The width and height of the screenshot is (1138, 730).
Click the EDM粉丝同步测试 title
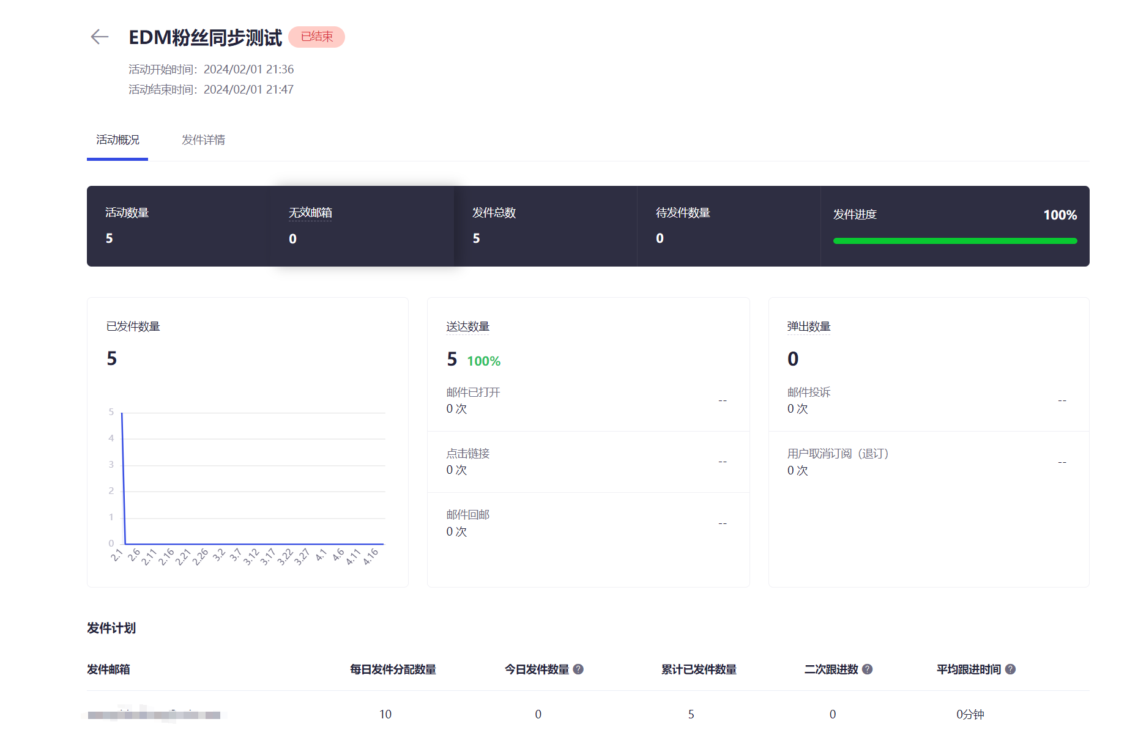coord(206,37)
